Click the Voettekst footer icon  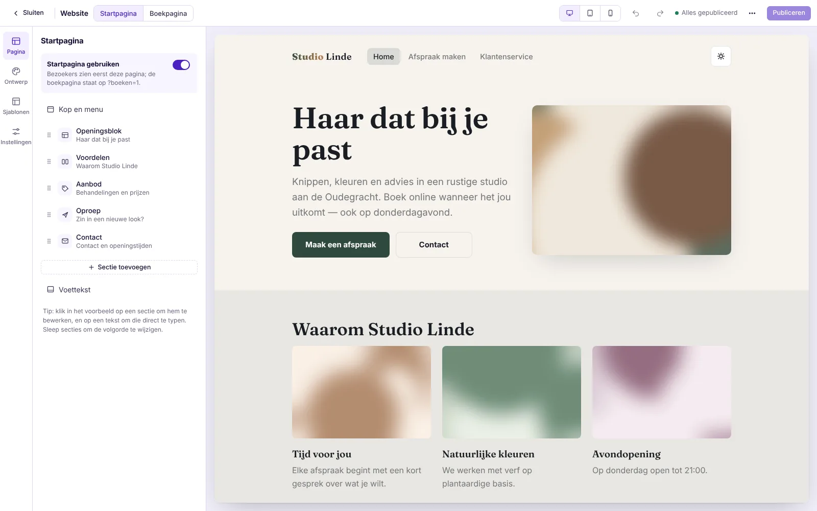(51, 289)
